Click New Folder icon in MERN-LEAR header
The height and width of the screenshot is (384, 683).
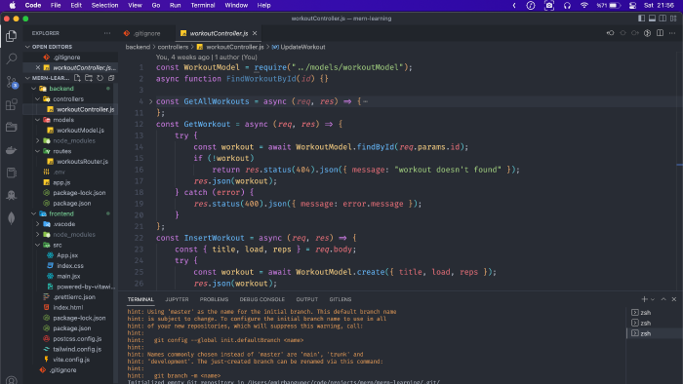click(x=89, y=78)
